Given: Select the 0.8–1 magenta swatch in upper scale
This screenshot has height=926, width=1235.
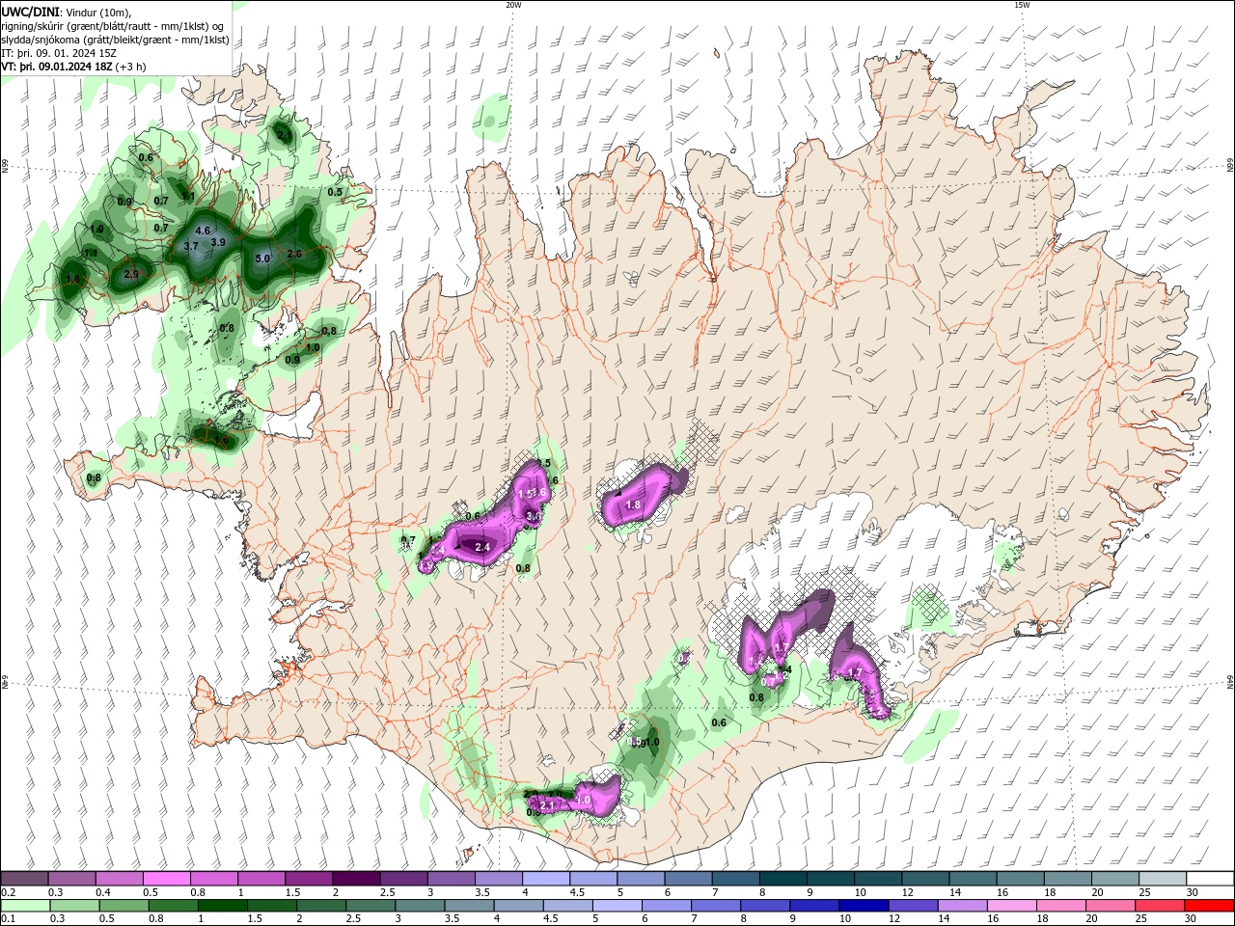Looking at the screenshot, I should tap(213, 879).
